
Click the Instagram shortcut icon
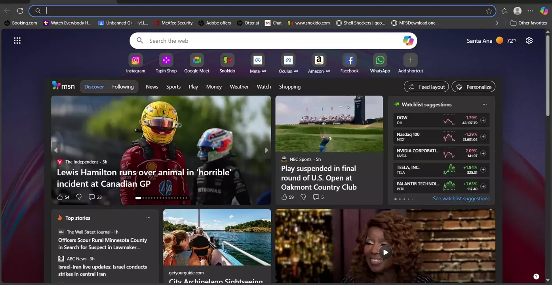[x=135, y=60]
